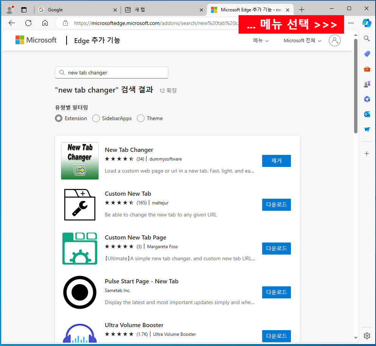Open Outlook sidebar icon
The width and height of the screenshot is (376, 346).
[x=367, y=114]
